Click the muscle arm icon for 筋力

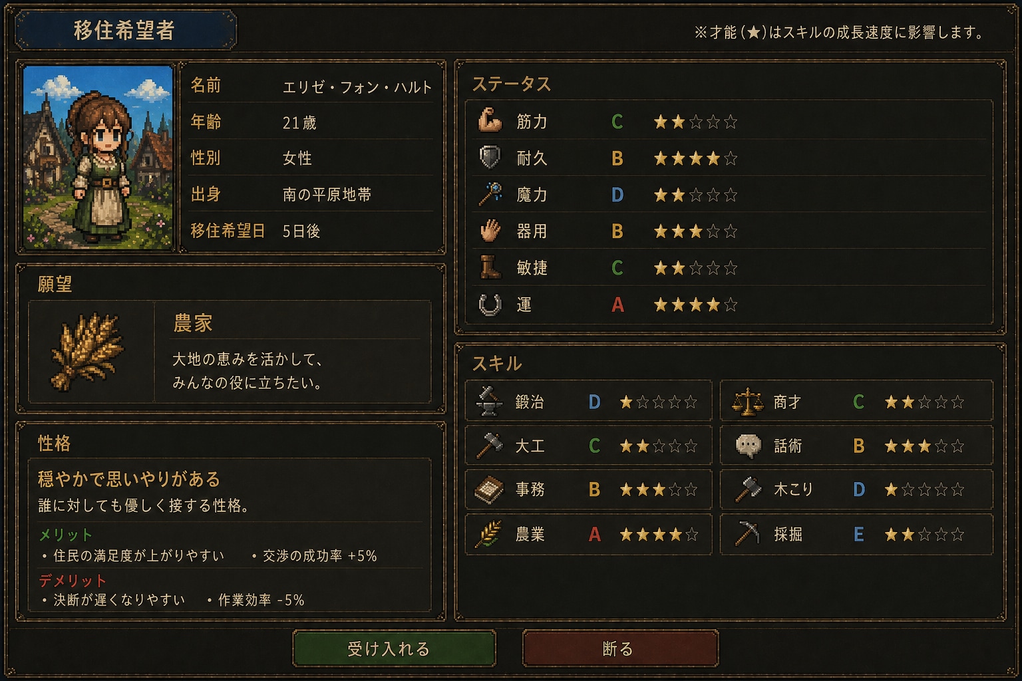[x=490, y=121]
